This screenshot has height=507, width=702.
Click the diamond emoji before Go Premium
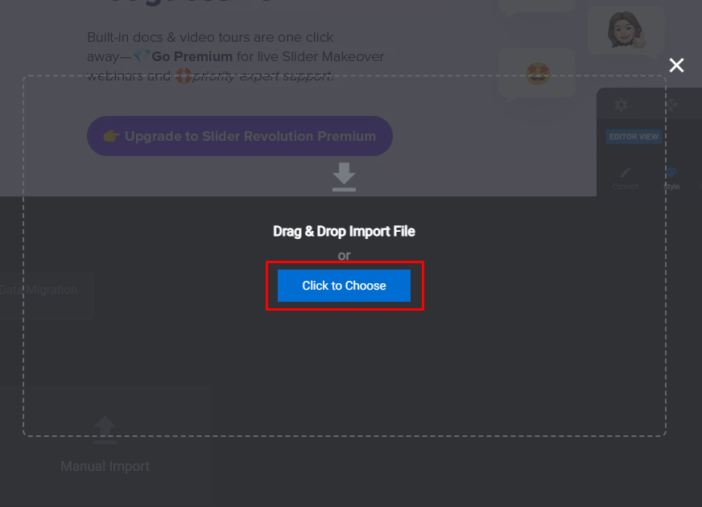pos(142,56)
